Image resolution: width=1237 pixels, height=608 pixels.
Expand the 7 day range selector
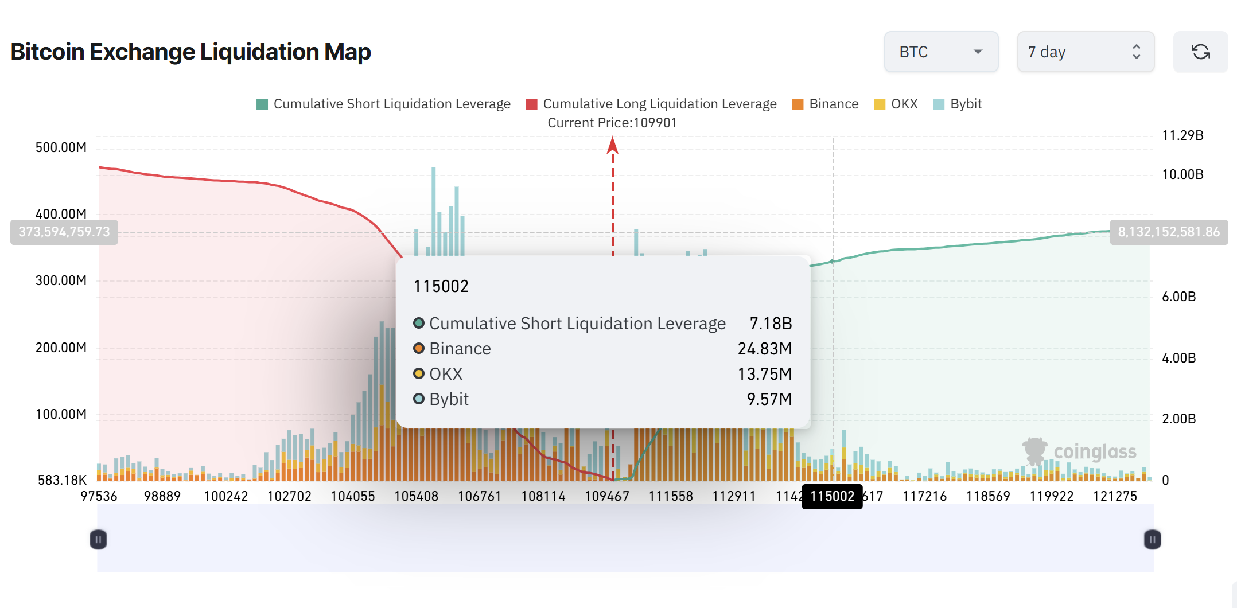[1085, 52]
